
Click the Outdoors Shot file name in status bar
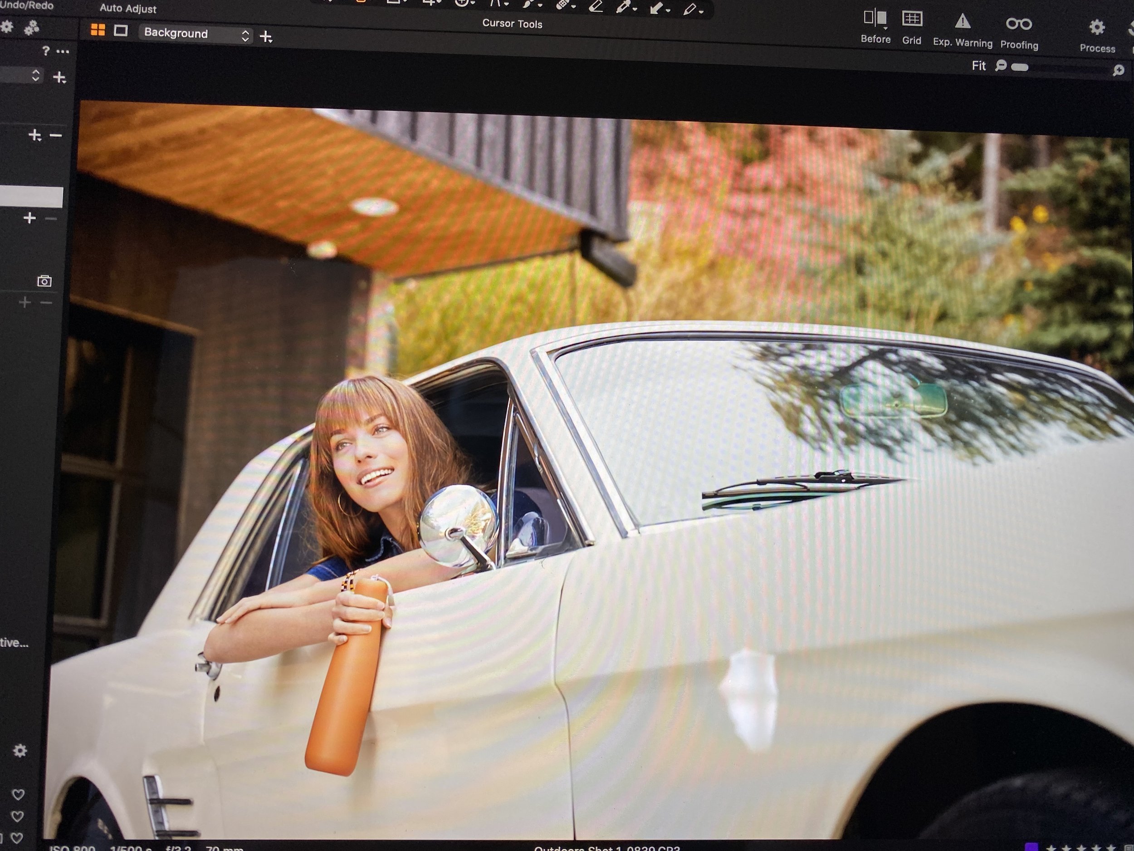[x=607, y=848]
